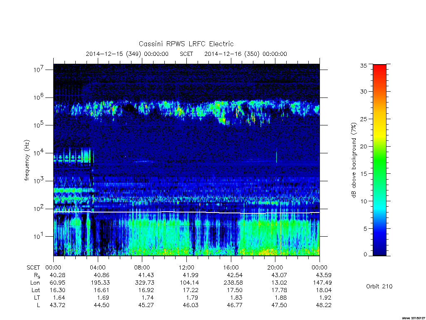Image resolution: width=426 pixels, height=320 pixels.
Task: Click the colorbar tick value 35
Action: (x=364, y=65)
